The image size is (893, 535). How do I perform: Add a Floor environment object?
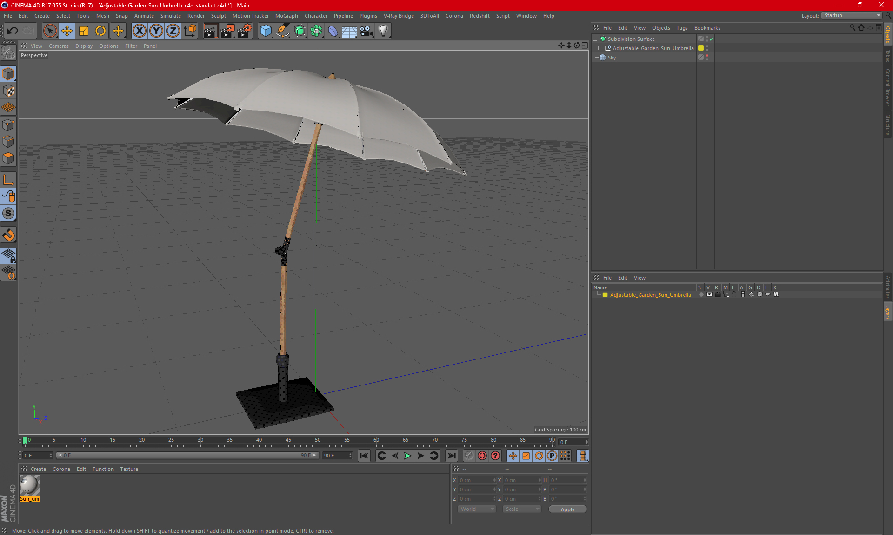(x=349, y=31)
